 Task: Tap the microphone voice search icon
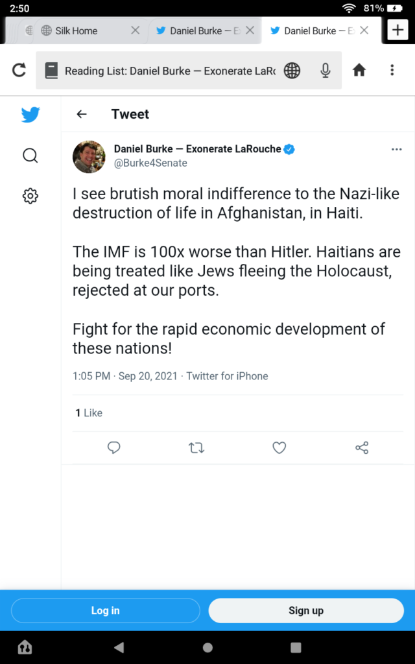click(x=326, y=70)
